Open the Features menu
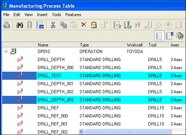The image size is (186, 135). click(x=73, y=15)
